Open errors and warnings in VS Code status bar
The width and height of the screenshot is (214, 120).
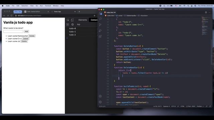(102, 106)
